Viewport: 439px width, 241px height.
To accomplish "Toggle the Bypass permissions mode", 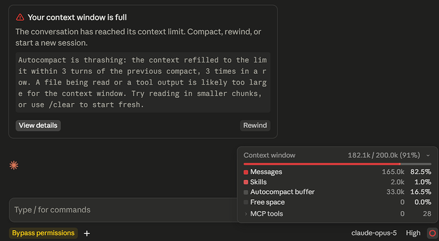I will coord(43,233).
